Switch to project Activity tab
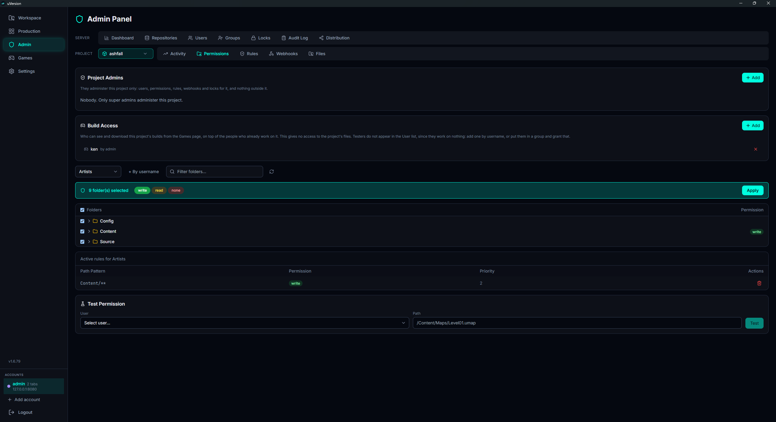776x422 pixels. (174, 54)
